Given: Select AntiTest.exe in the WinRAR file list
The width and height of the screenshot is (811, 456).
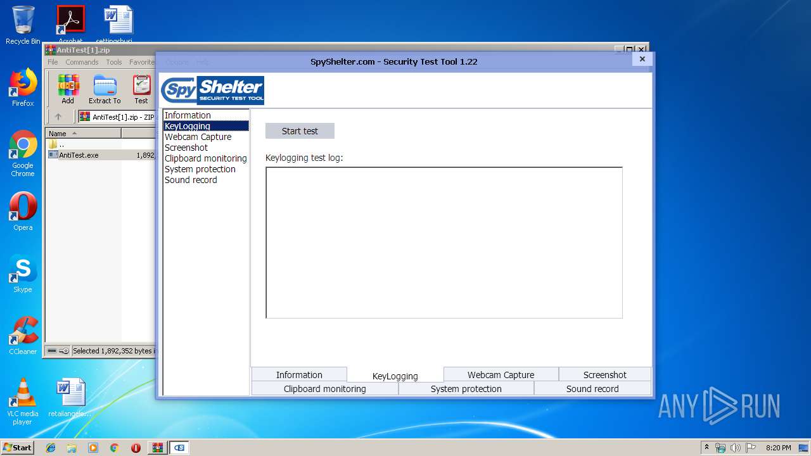Looking at the screenshot, I should tap(79, 155).
